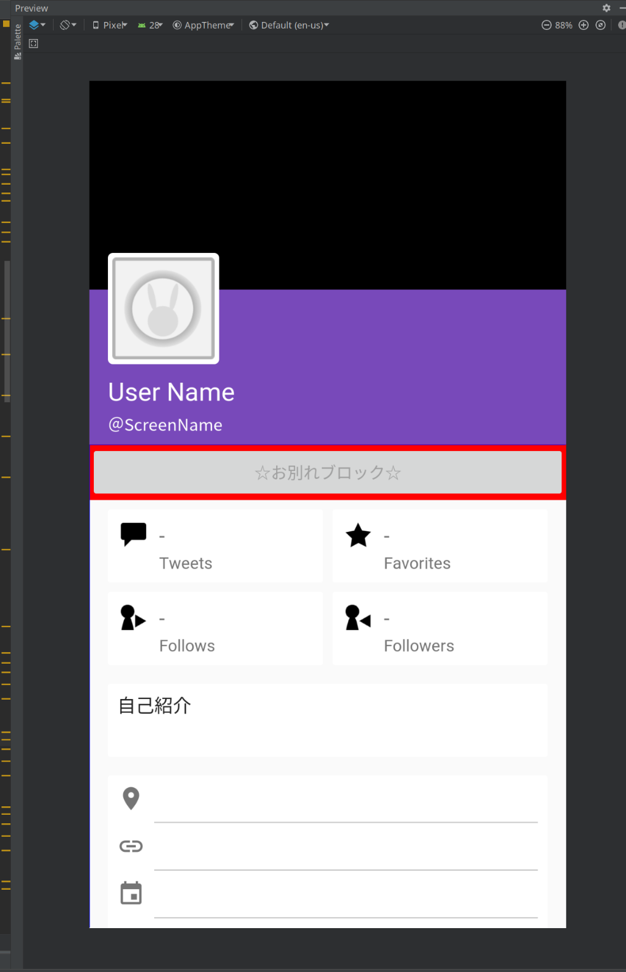
Task: Click the Follows person icon
Action: pyautogui.click(x=133, y=618)
